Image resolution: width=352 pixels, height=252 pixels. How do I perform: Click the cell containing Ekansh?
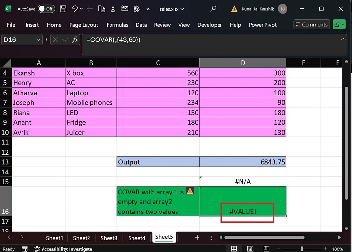[39, 73]
